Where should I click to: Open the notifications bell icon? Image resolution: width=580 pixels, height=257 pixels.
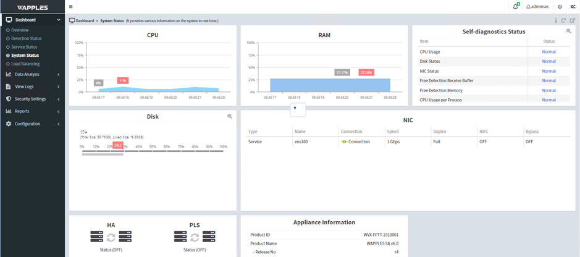(516, 6)
